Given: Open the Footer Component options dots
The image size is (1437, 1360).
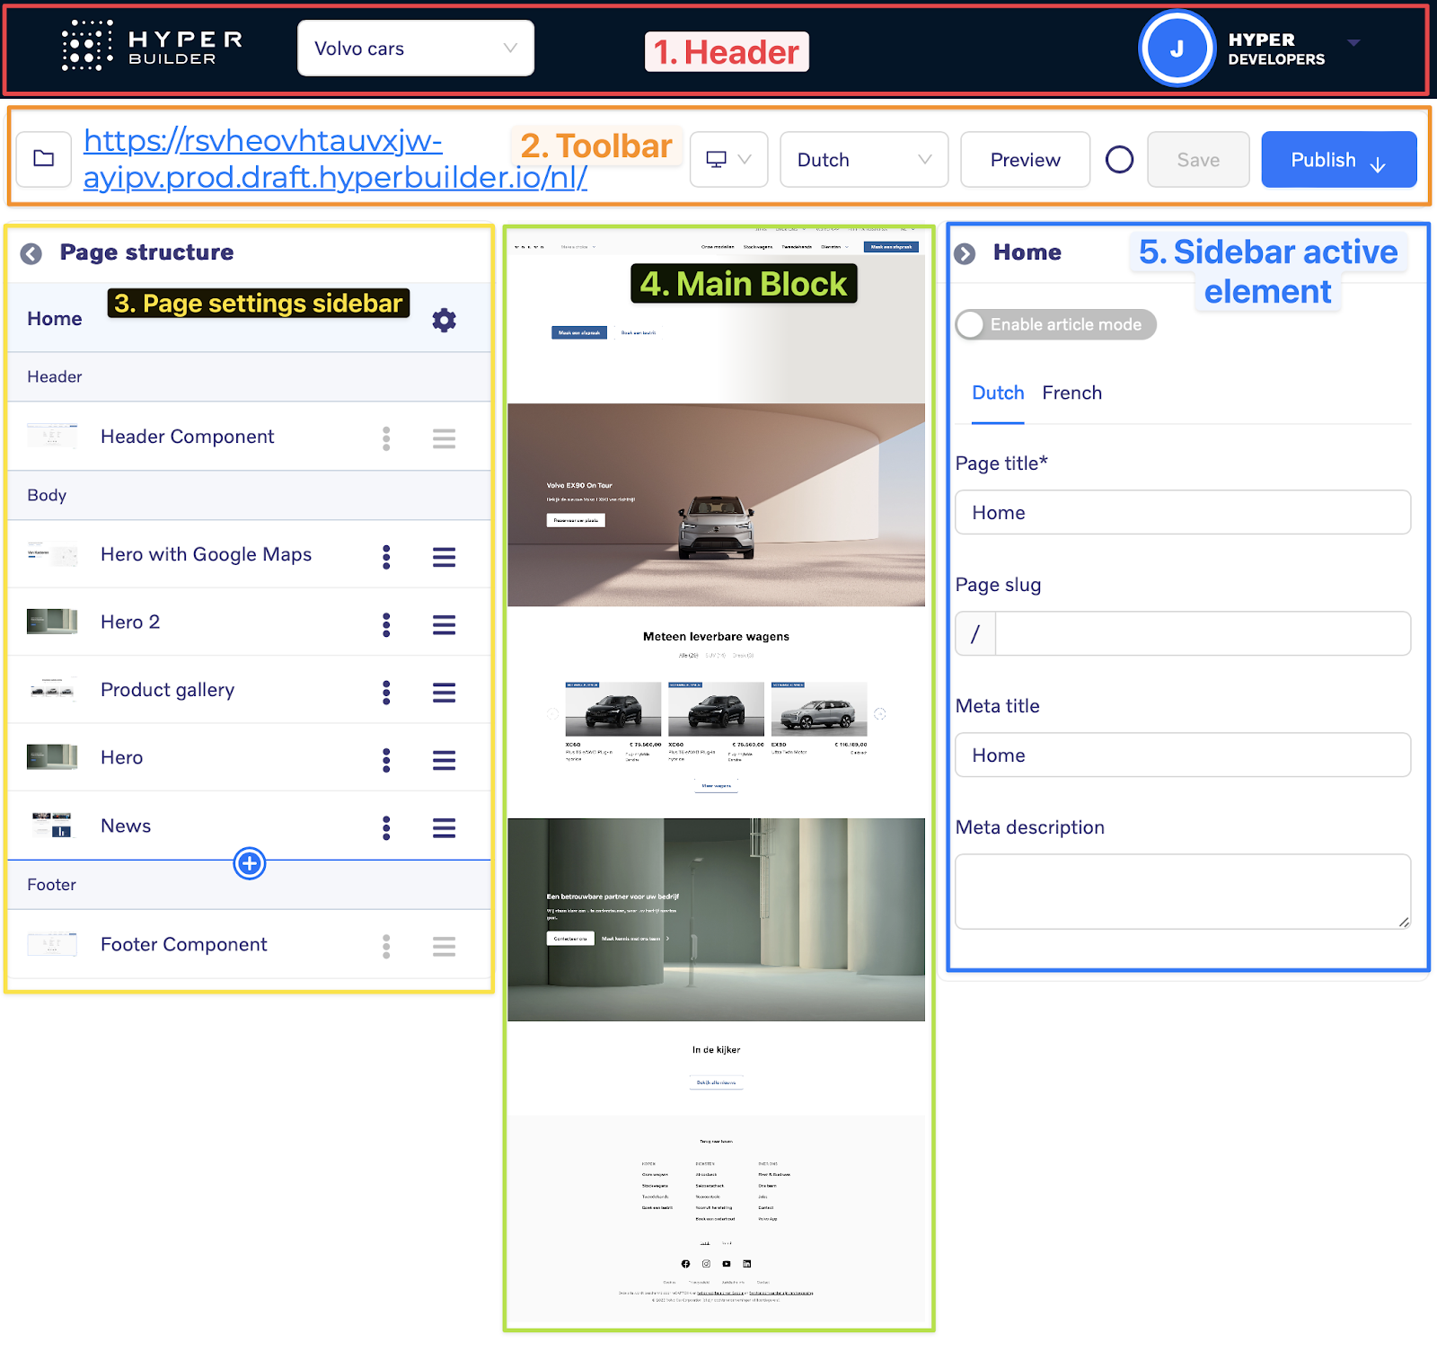Looking at the screenshot, I should click(386, 946).
